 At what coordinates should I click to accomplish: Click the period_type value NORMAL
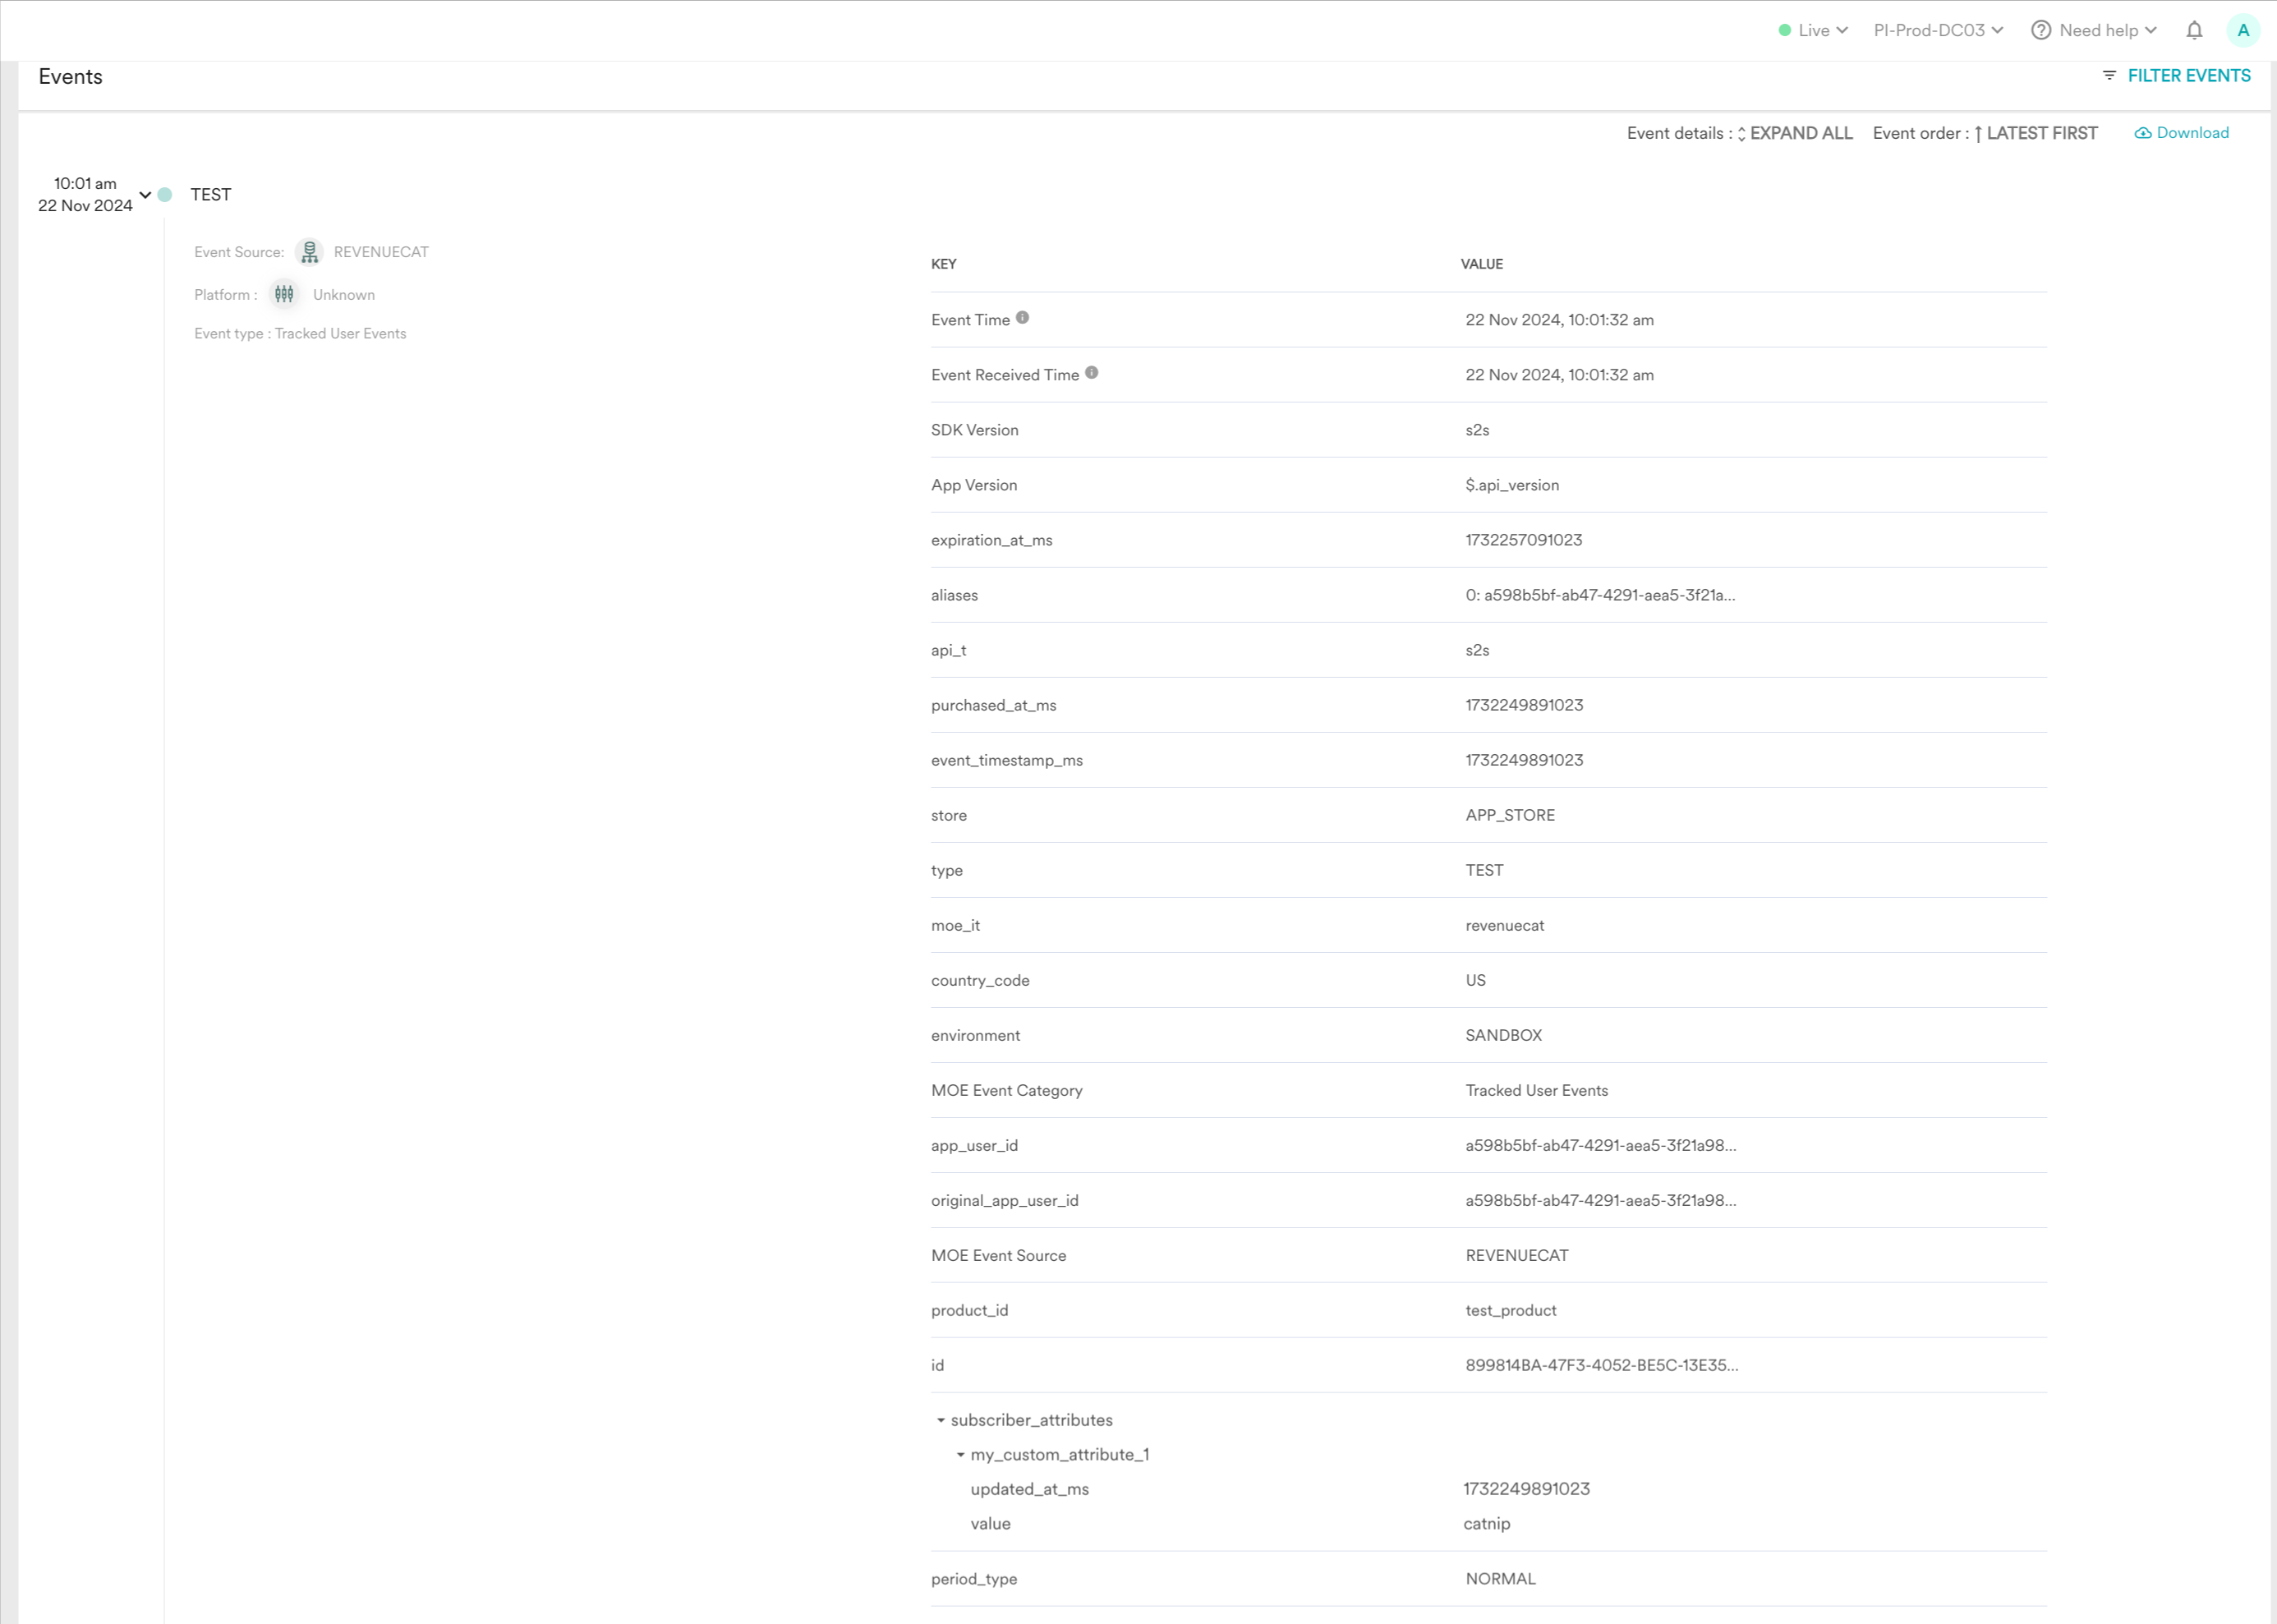(x=1500, y=1579)
